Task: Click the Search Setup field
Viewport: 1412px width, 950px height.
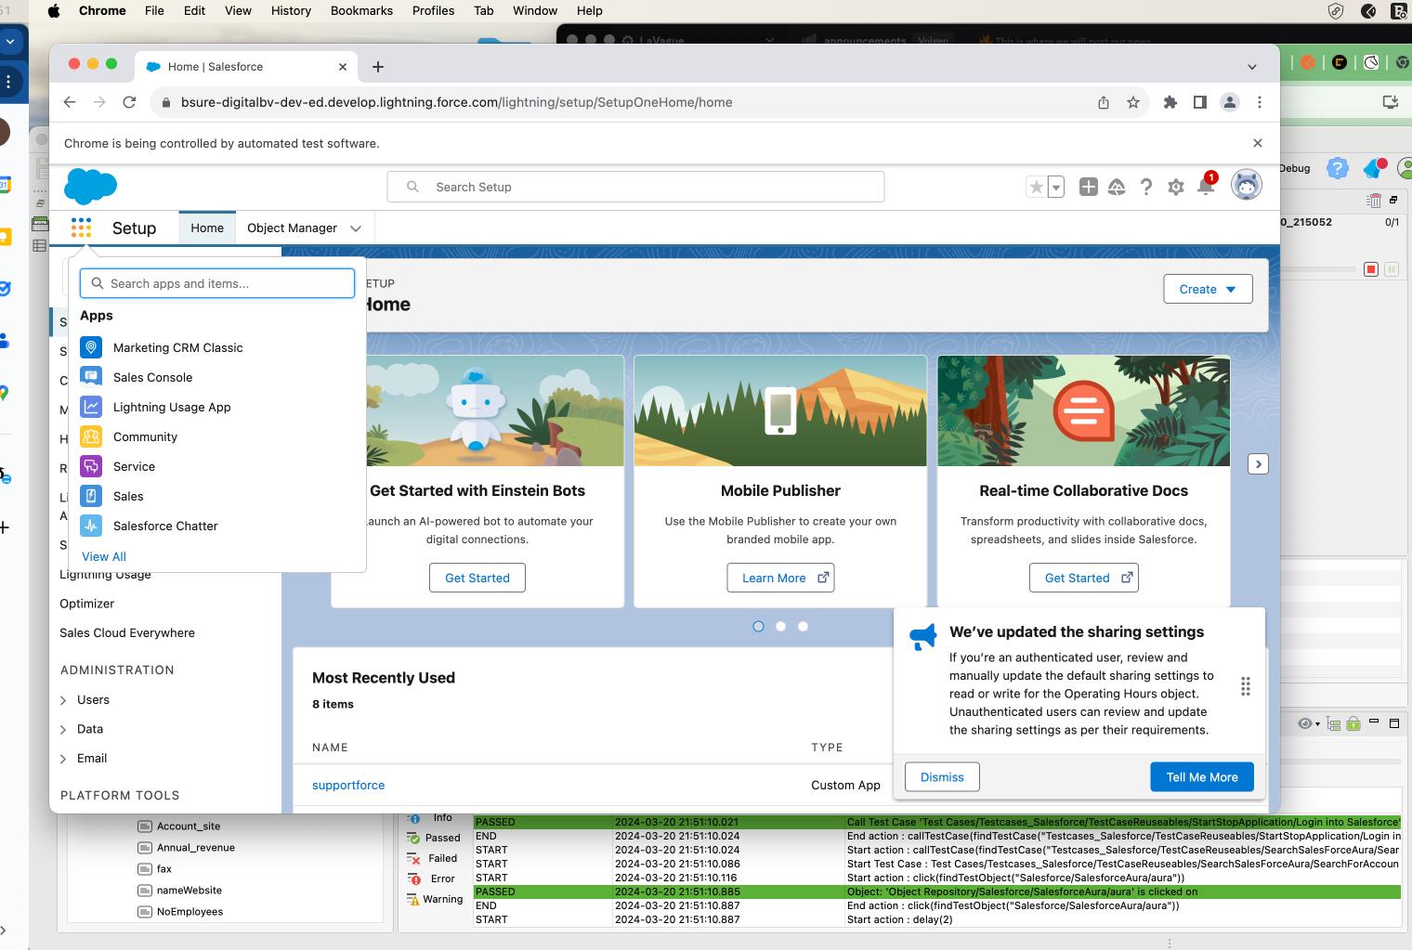Action: [635, 187]
